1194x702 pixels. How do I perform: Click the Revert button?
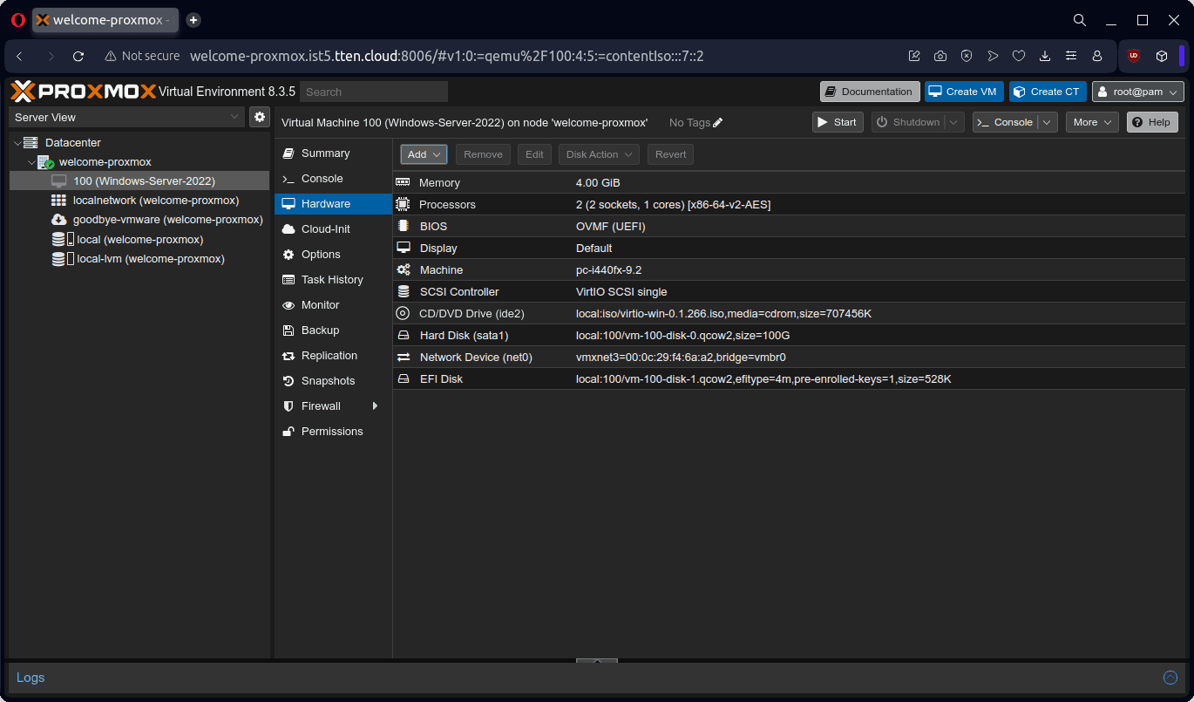(x=670, y=154)
